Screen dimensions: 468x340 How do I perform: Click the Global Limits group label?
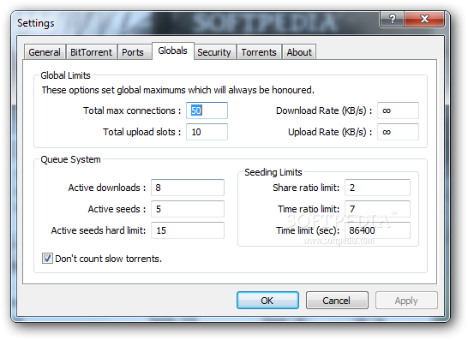point(65,75)
